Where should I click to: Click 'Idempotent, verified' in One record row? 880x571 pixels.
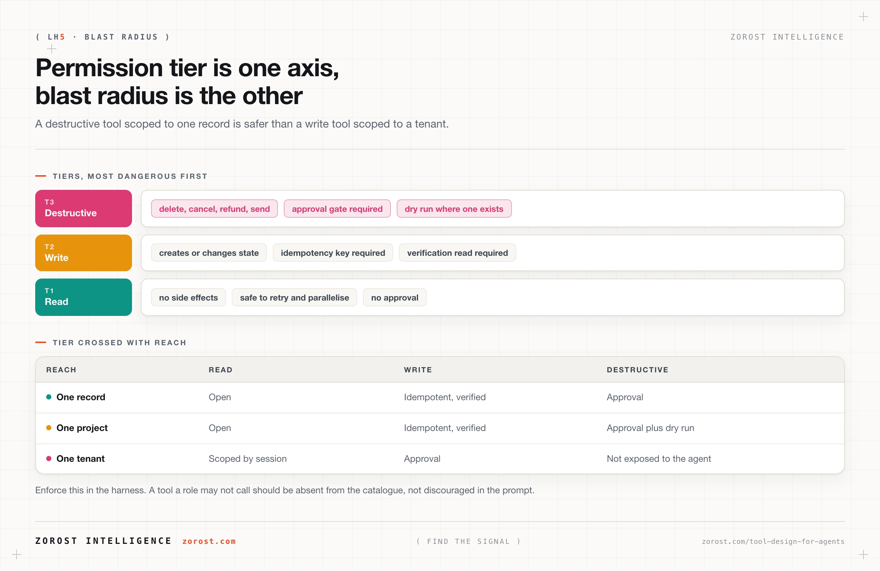click(x=445, y=397)
